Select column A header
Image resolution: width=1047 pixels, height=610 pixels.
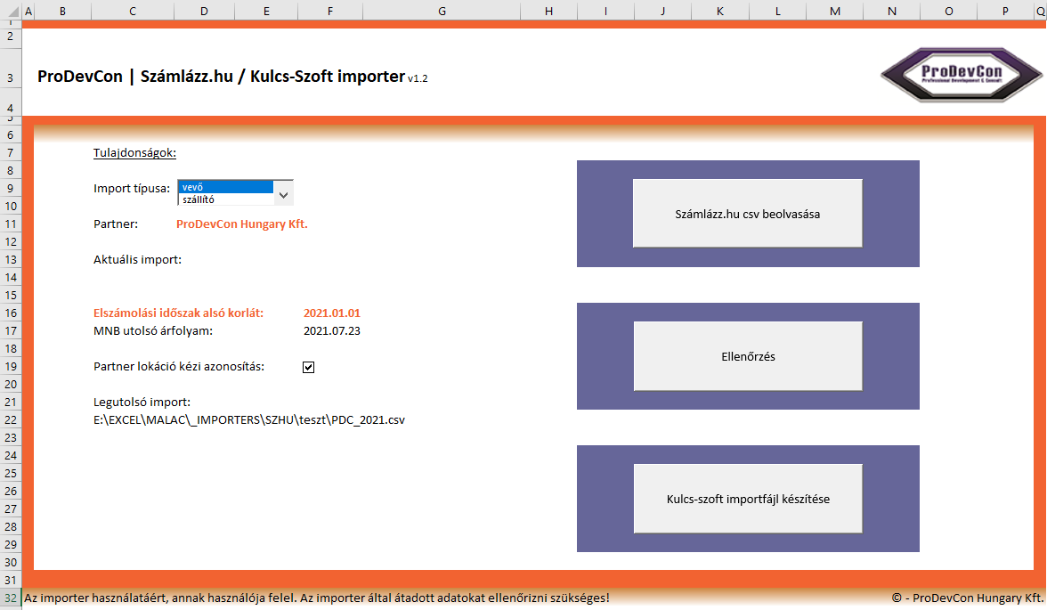[x=28, y=12]
